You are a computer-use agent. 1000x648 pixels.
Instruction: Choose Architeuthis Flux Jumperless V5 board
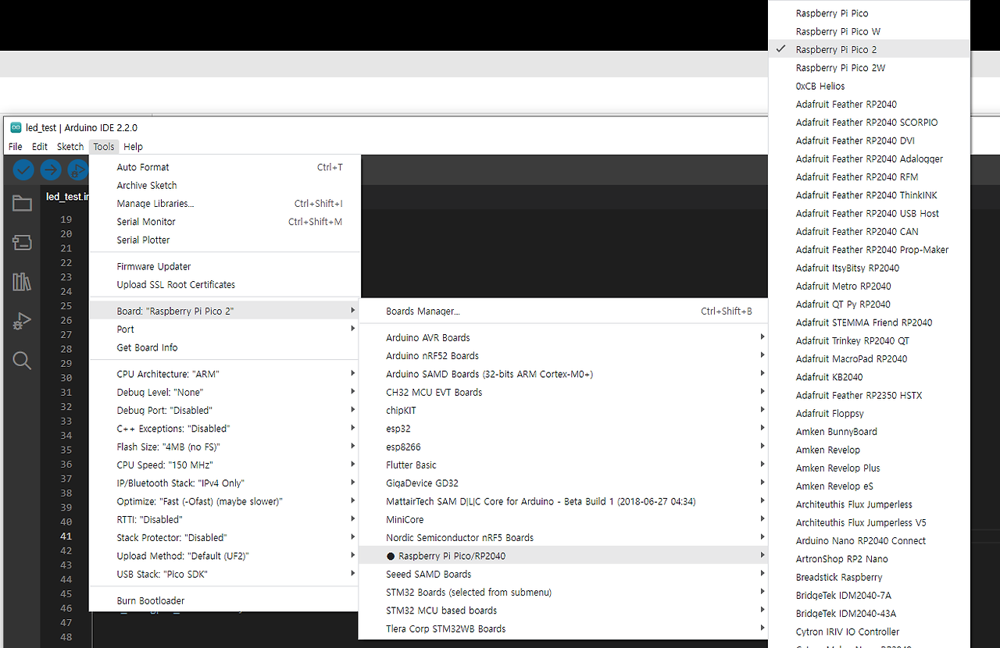pyautogui.click(x=869, y=522)
